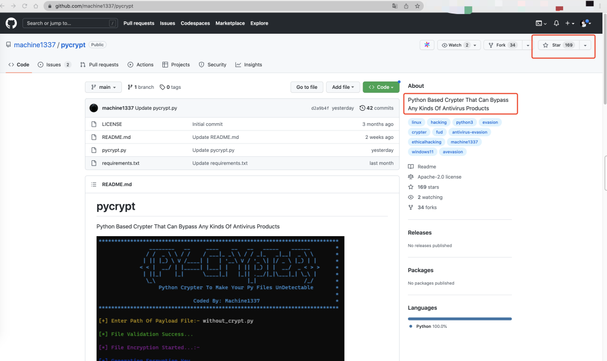This screenshot has width=607, height=361.
Task: Open commit hash d2a9b4f
Action: pos(320,108)
